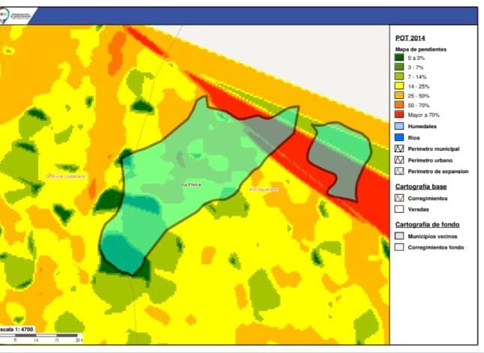484x353 pixels.
Task: Select the yellow 14 - 25% swatch
Action: click(399, 86)
